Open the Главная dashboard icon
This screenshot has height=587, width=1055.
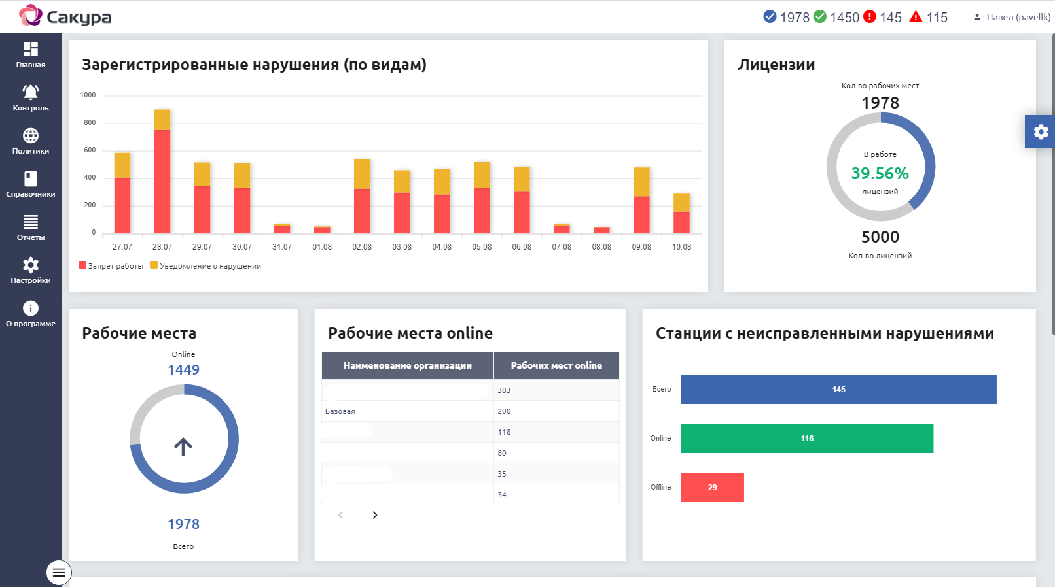[31, 50]
